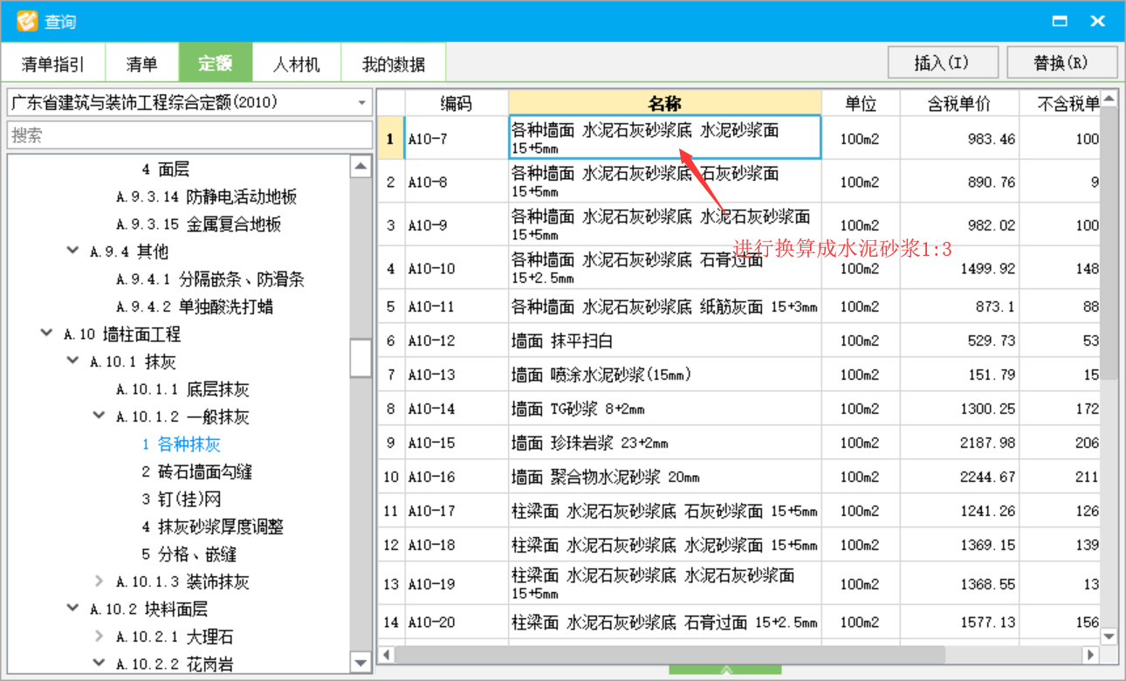Click table horizontal scroll right arrow
Screen dimensions: 1126x681
[x=1089, y=654]
